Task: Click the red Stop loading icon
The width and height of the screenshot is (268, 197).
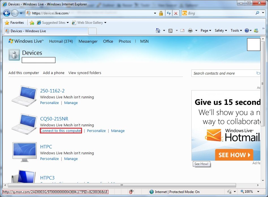Action: coord(176,13)
